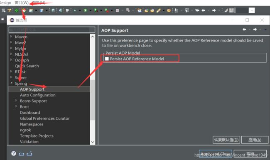Click the green Boot Dashboard power icon
Screen dimensions: 270x160
click(16, 10)
